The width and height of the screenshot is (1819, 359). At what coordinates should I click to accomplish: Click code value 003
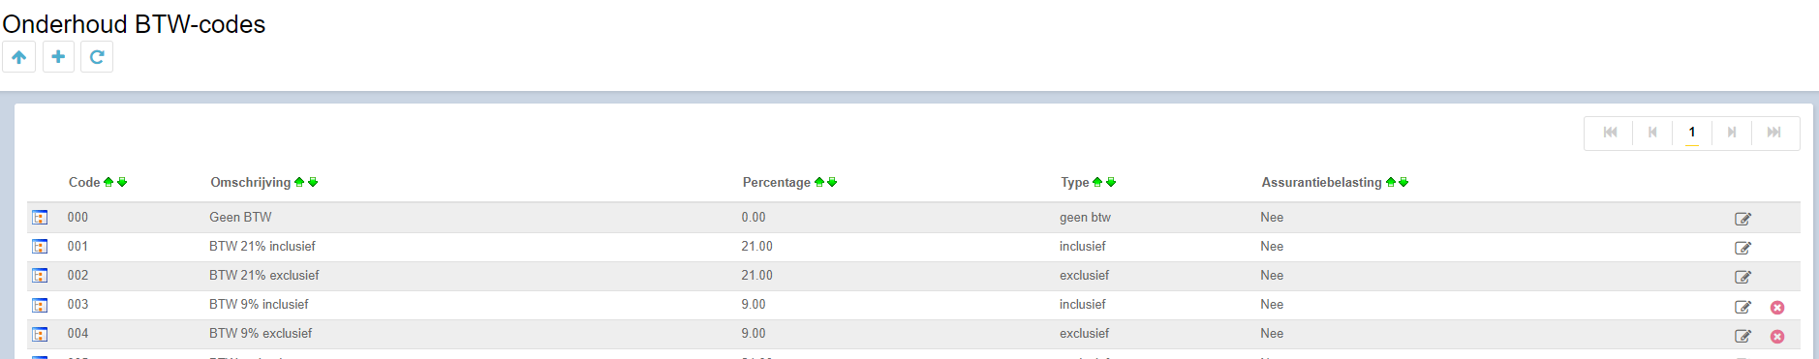(77, 304)
